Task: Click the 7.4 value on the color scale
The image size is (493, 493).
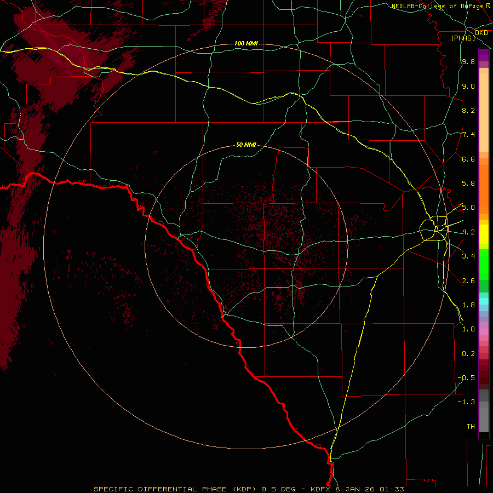Action: point(468,135)
